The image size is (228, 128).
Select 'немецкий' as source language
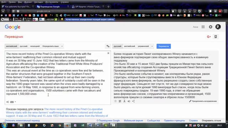point(35,46)
